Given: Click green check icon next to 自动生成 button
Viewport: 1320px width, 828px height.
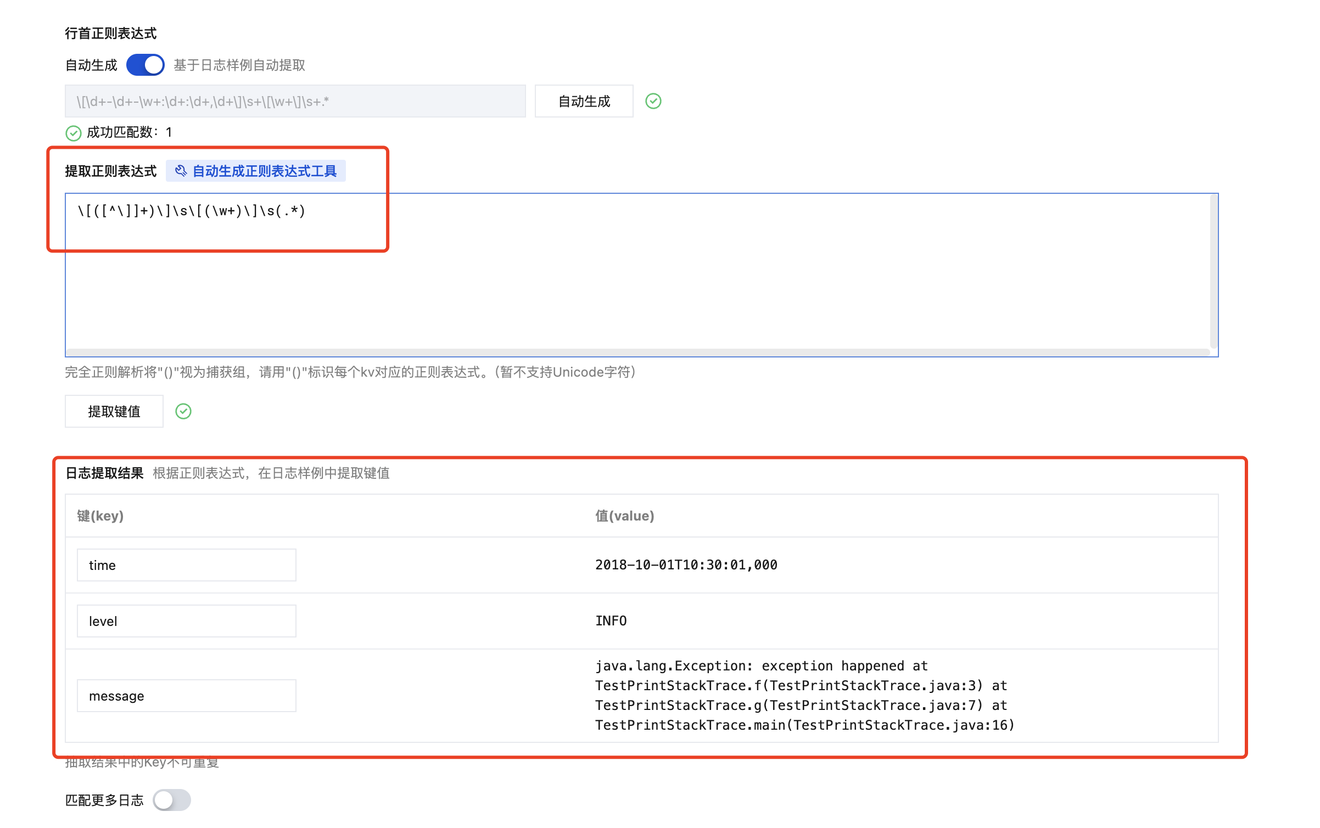Looking at the screenshot, I should pos(653,101).
